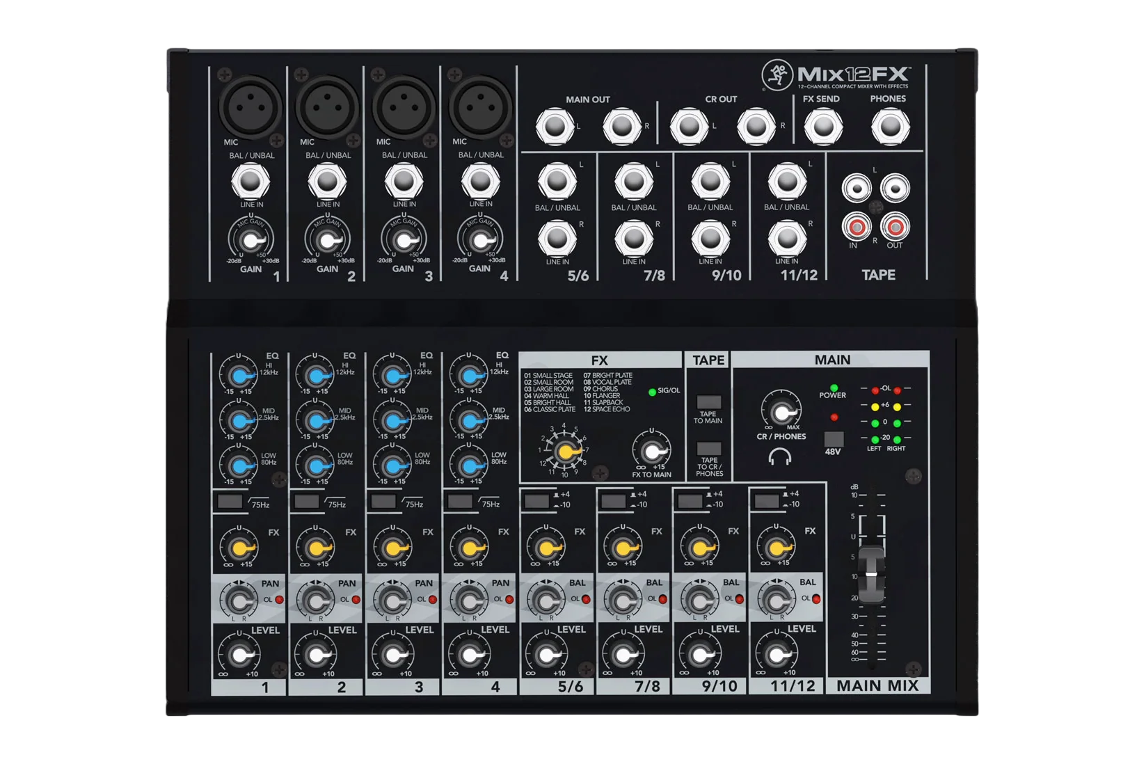Viewport: 1146px width, 764px height.
Task: Click channel 2 HI 12kHz EQ knob
Action: (x=315, y=376)
